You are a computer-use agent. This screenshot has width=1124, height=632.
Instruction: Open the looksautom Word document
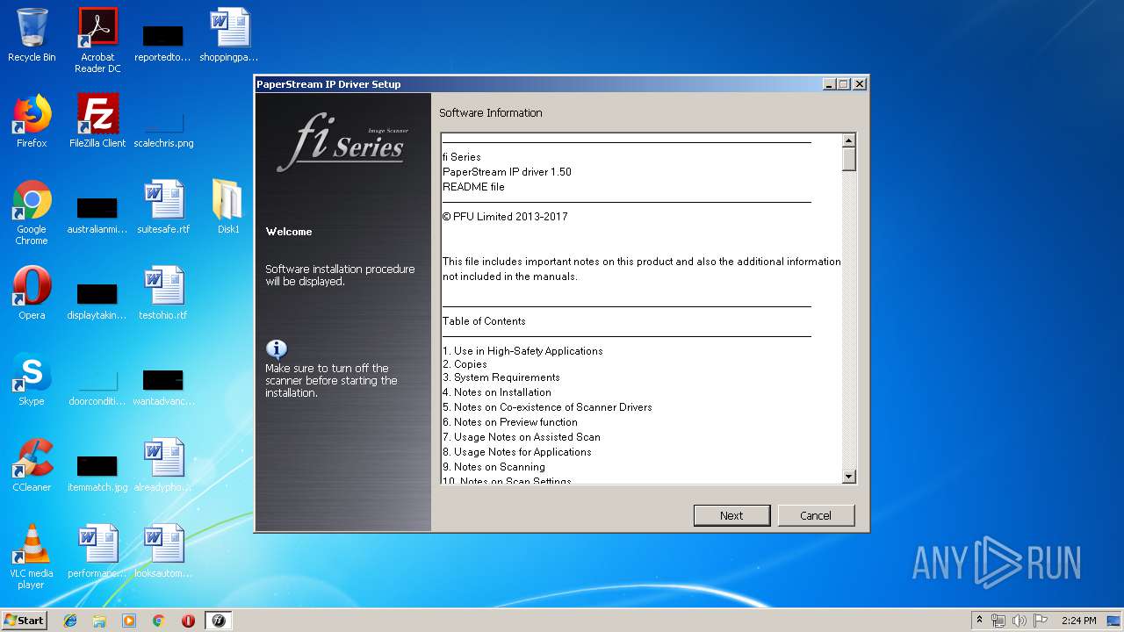(x=163, y=551)
